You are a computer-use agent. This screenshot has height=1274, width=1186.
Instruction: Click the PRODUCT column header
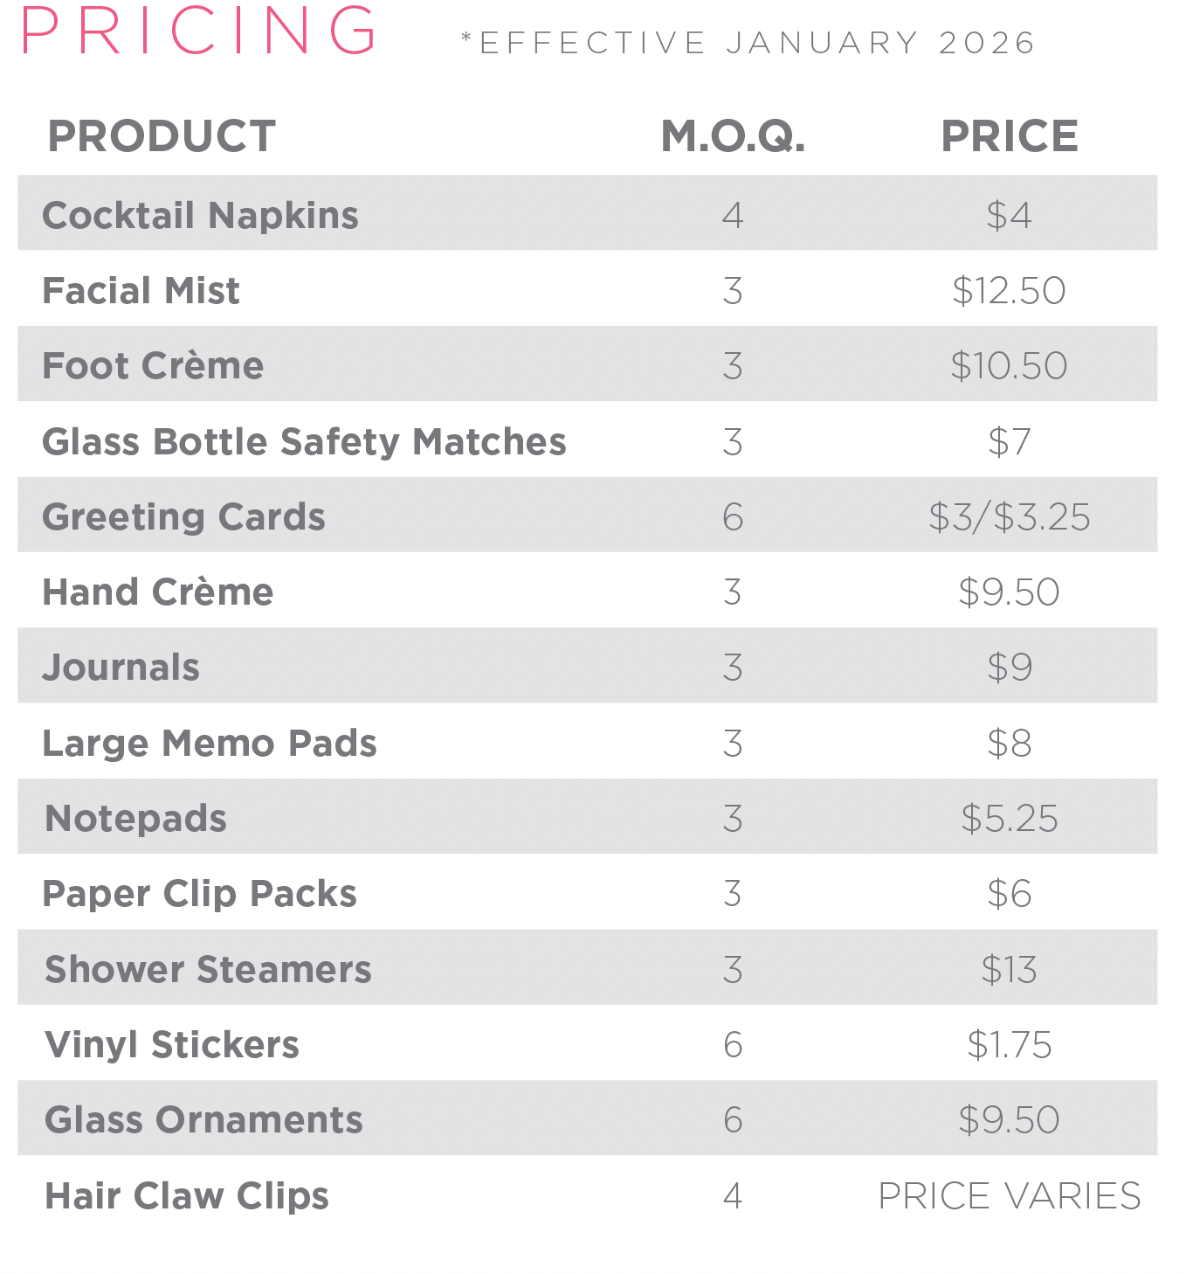[x=162, y=136]
